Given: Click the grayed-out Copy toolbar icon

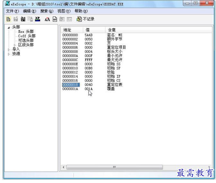Looking at the screenshot, I should click(x=30, y=19).
